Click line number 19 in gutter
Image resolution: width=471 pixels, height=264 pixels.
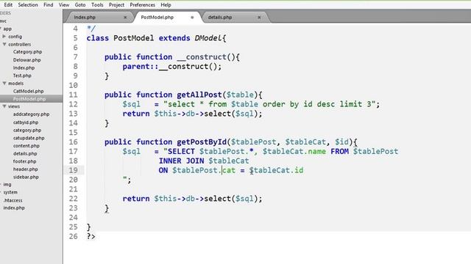(74, 170)
